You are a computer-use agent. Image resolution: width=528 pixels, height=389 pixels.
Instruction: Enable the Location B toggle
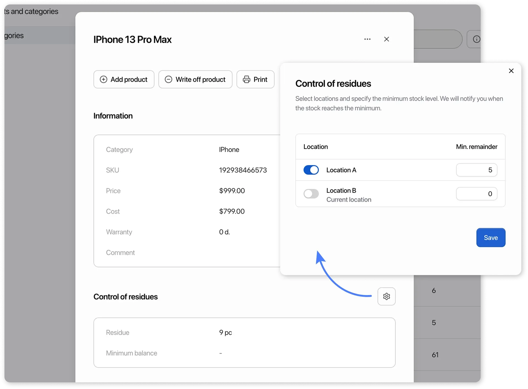click(x=311, y=194)
